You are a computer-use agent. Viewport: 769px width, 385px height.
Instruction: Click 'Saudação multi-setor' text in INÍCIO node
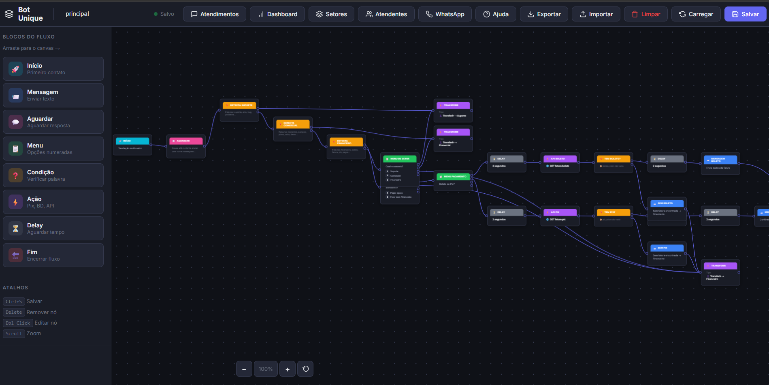(130, 148)
